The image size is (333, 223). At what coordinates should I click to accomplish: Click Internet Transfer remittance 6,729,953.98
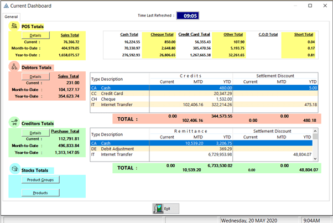220,154
